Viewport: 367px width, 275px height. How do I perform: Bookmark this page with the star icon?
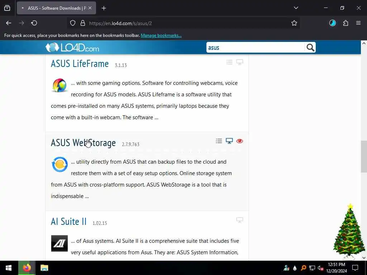[x=294, y=23]
